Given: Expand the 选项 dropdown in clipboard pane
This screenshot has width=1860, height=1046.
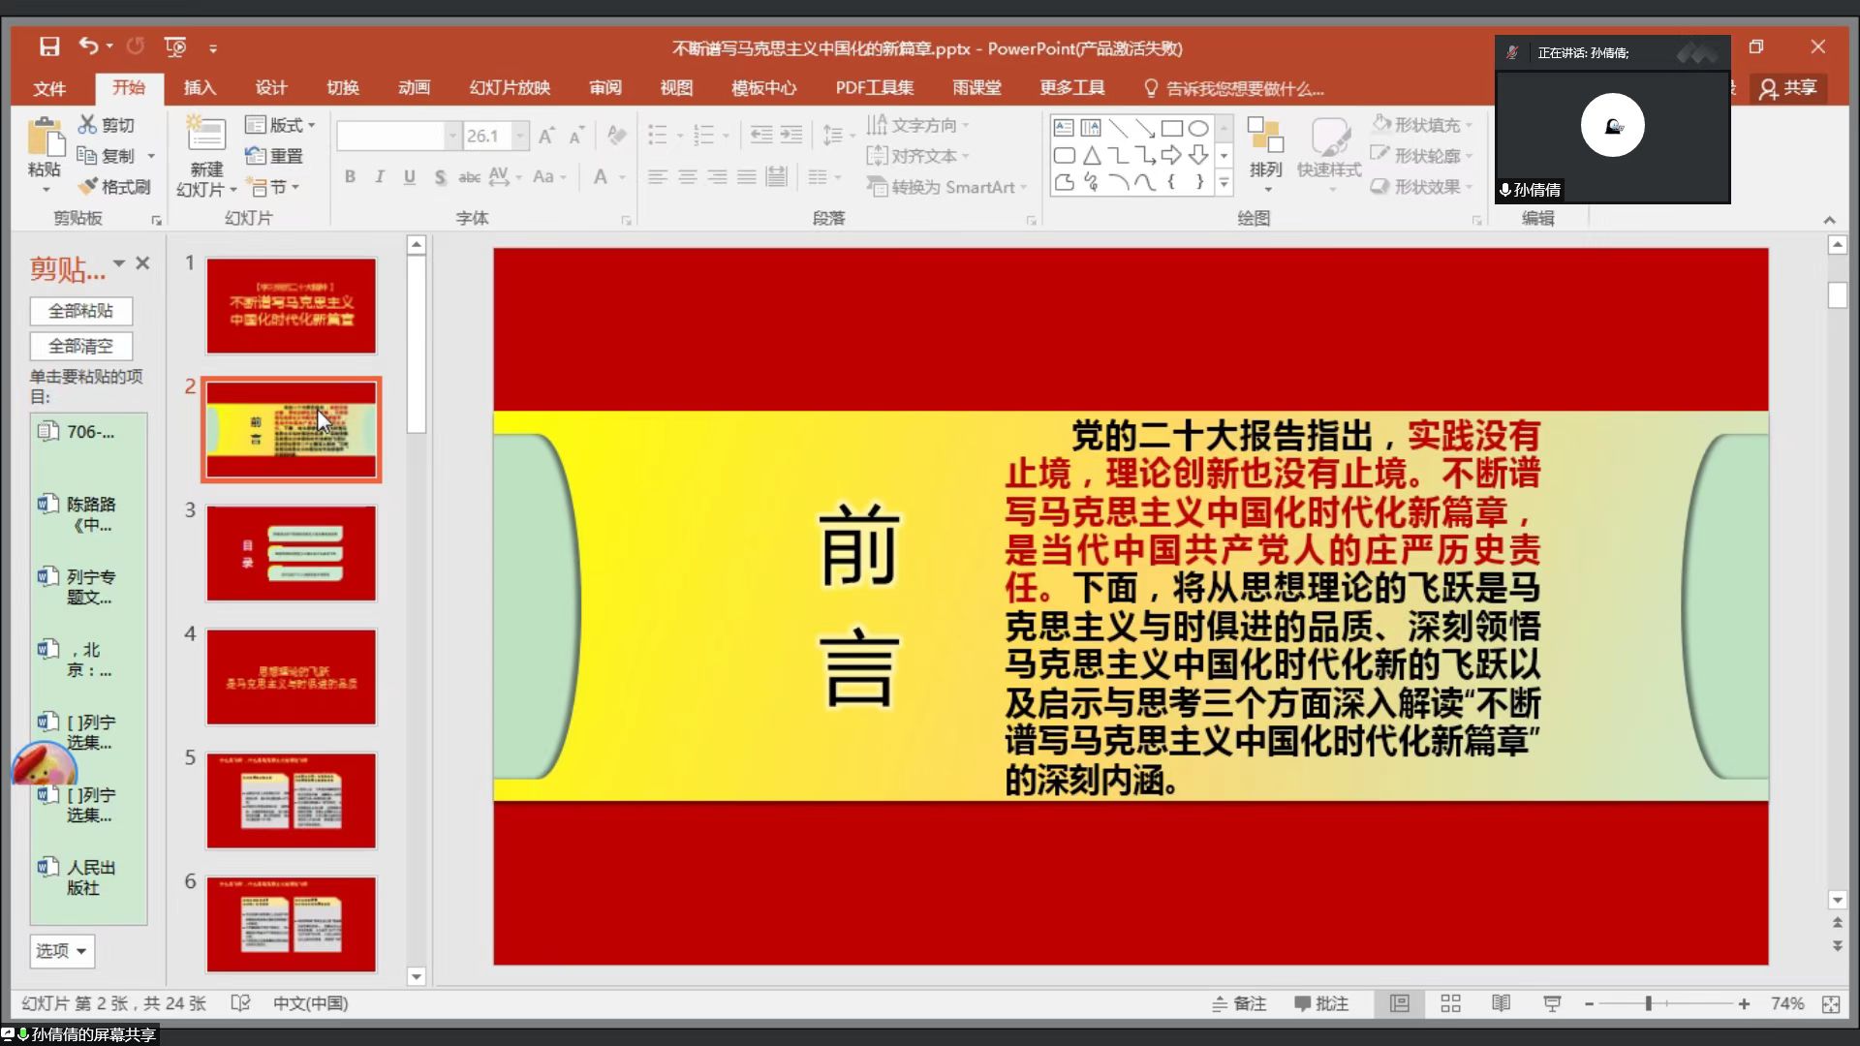Looking at the screenshot, I should click(62, 951).
